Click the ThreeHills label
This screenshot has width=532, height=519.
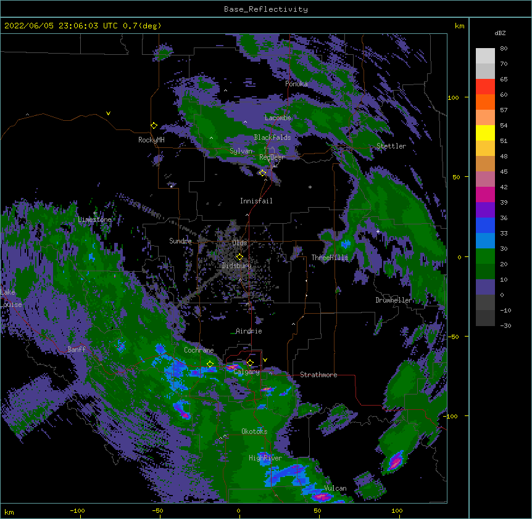[x=330, y=258]
